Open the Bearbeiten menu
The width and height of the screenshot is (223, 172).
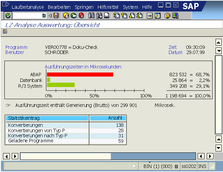59,7
